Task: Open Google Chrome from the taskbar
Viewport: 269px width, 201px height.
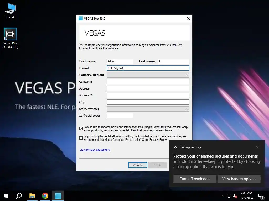Action: (45, 196)
